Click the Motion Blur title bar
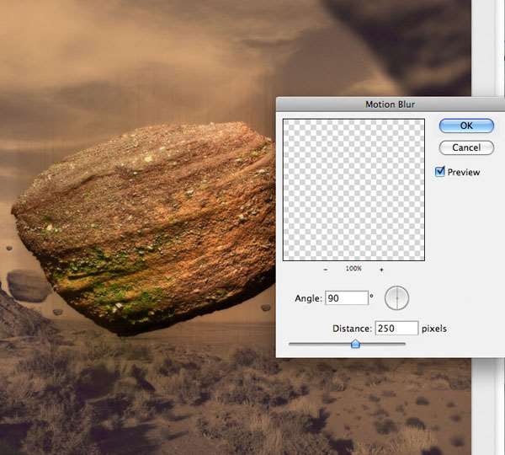Screen dimensions: 505x455 tap(390, 104)
